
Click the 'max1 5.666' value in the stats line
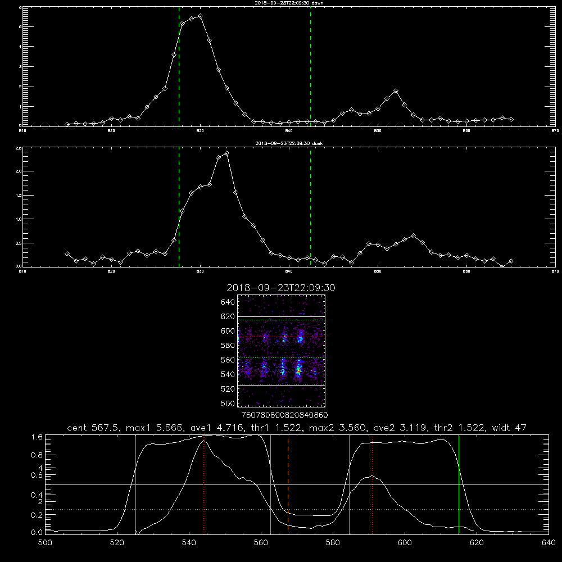click(x=156, y=428)
